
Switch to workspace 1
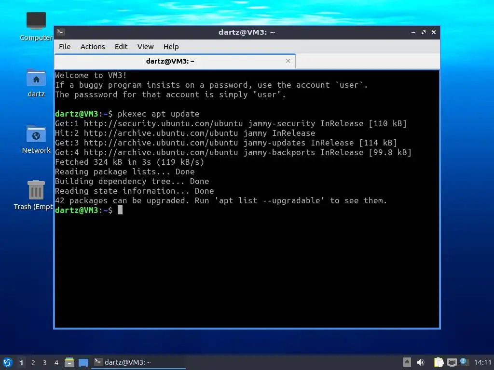pos(21,363)
